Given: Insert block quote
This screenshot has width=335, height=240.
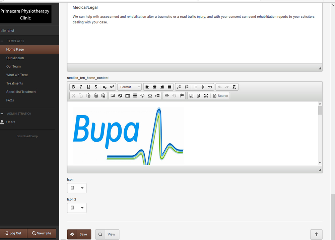Looking at the screenshot, I should point(210,87).
